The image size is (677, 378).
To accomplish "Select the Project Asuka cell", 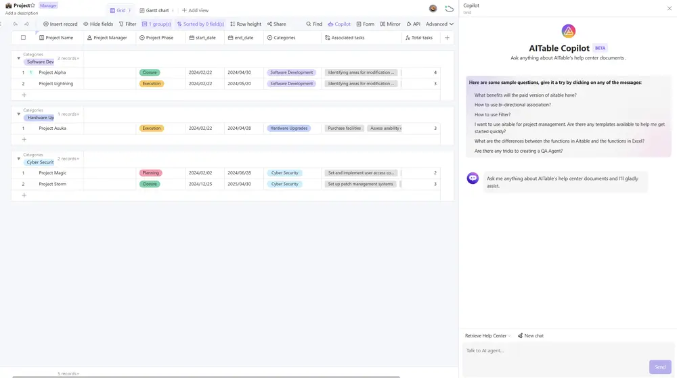I will coord(60,128).
